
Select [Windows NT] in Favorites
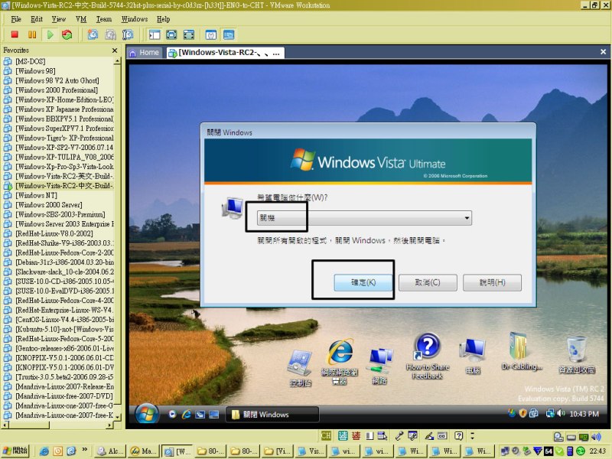(x=36, y=195)
